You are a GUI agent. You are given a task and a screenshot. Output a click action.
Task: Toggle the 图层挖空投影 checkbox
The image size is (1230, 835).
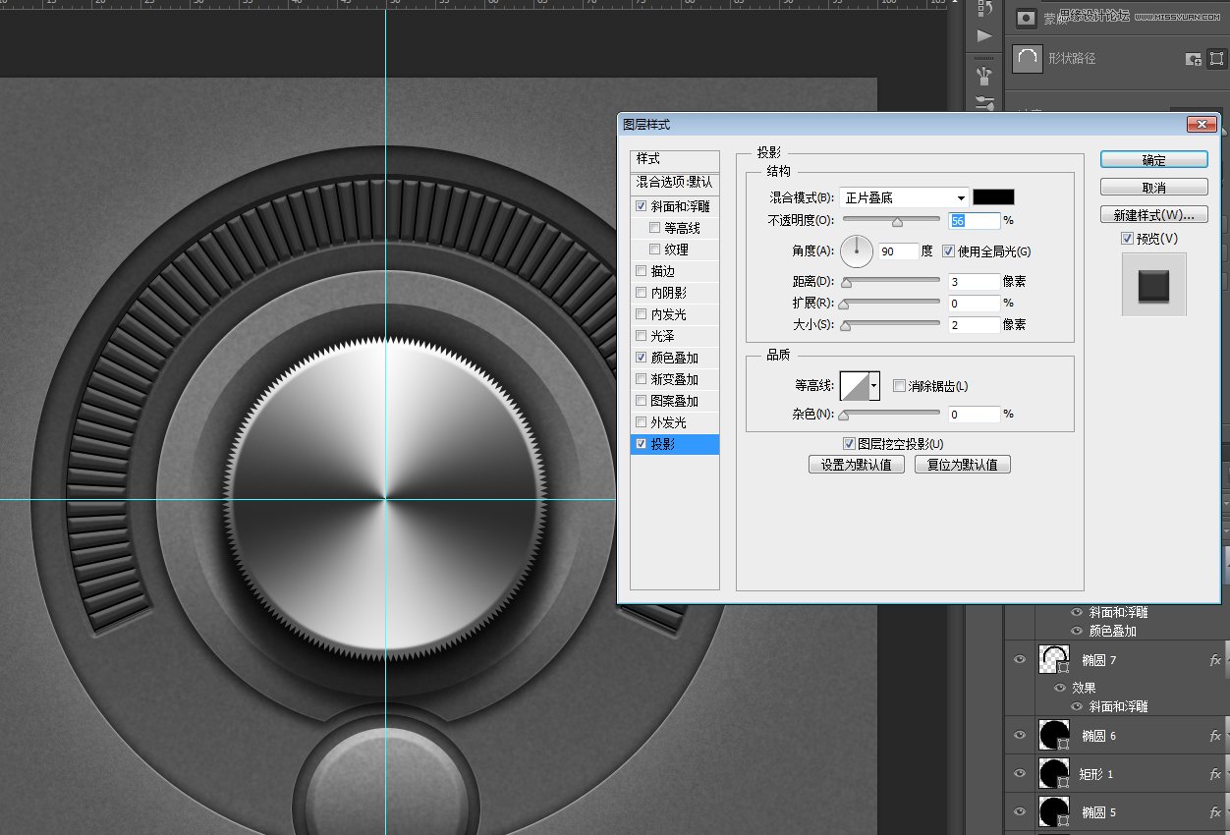(x=849, y=443)
